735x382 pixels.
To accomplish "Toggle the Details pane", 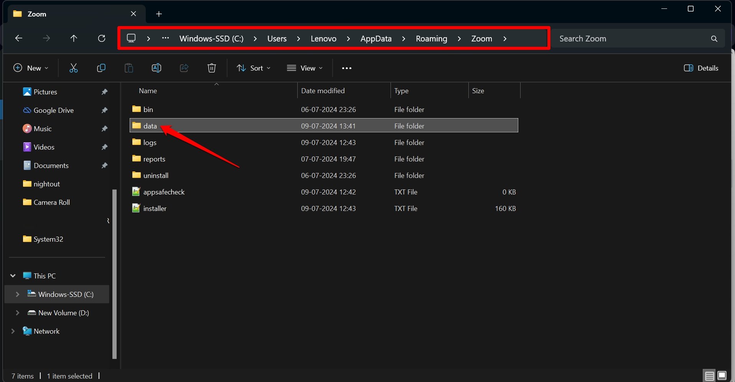I will [701, 68].
